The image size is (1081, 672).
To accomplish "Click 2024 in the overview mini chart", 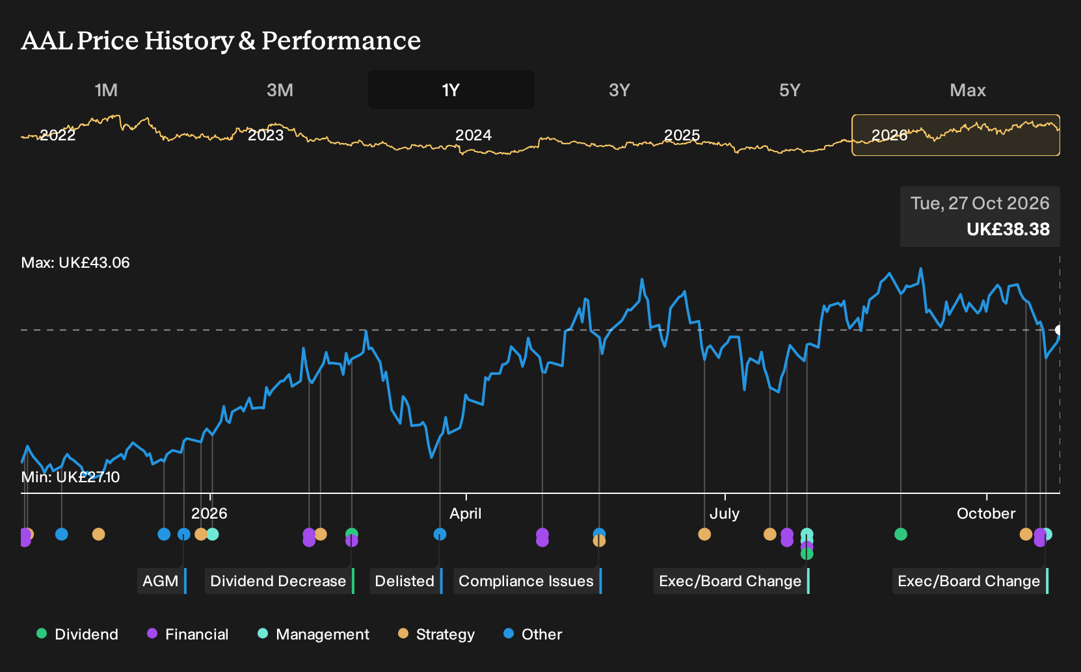I will (474, 135).
